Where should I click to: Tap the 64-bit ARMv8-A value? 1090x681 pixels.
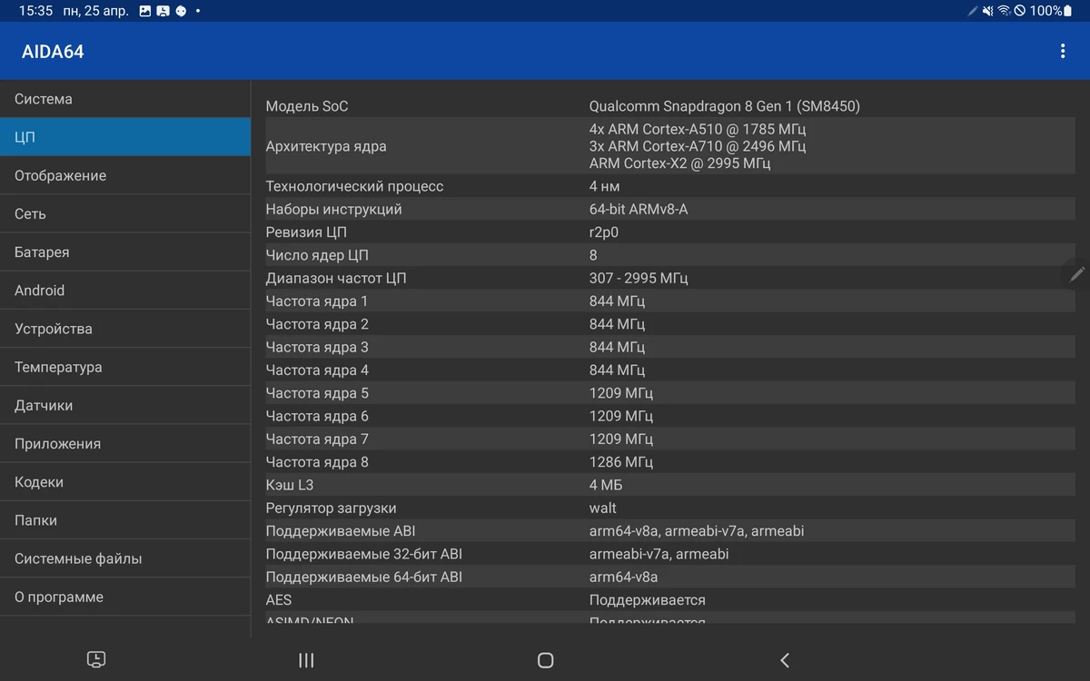pos(639,209)
